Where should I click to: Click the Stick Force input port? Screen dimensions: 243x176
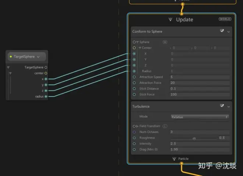coord(134,94)
